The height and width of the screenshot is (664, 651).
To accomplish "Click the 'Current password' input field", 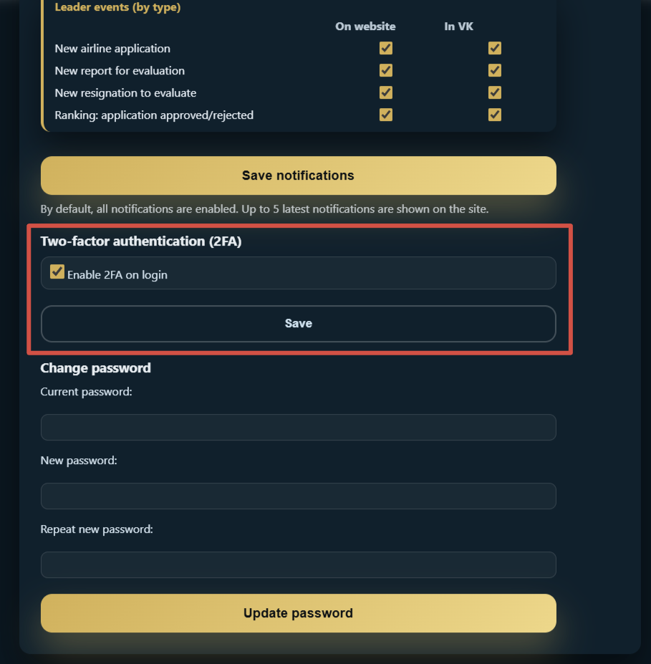I will click(298, 427).
